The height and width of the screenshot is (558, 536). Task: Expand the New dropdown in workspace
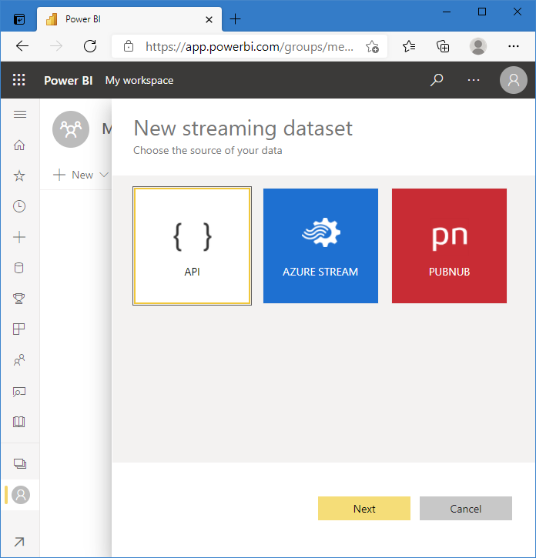81,175
